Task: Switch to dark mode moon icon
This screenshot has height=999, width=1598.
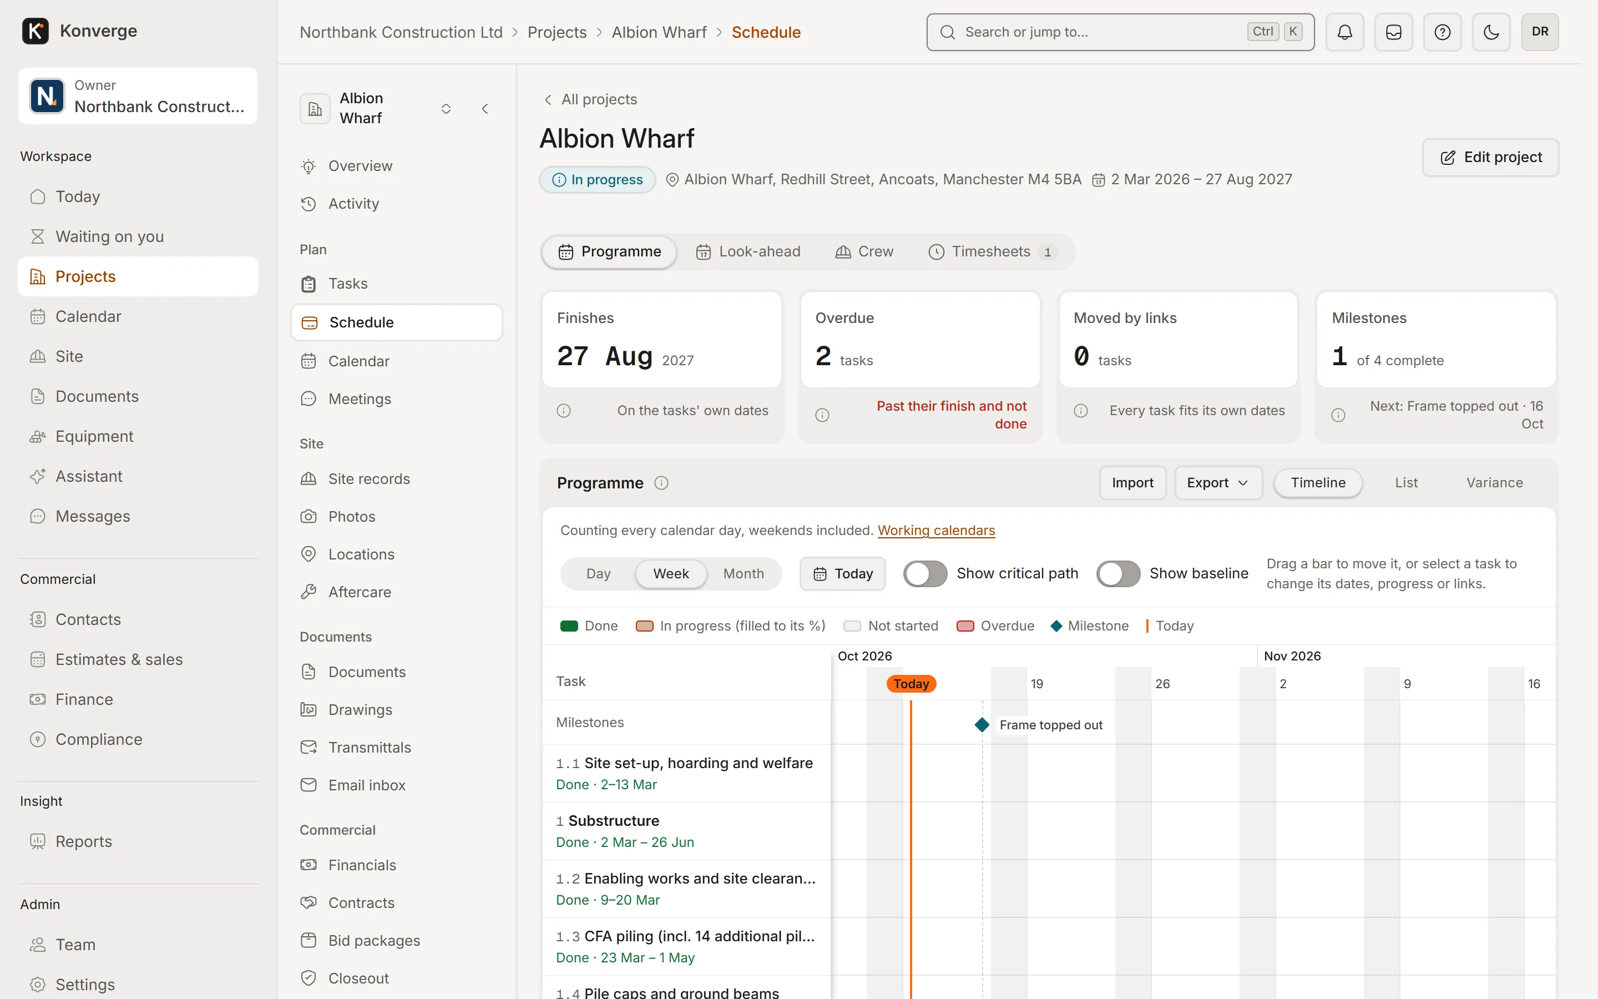Action: click(1491, 32)
